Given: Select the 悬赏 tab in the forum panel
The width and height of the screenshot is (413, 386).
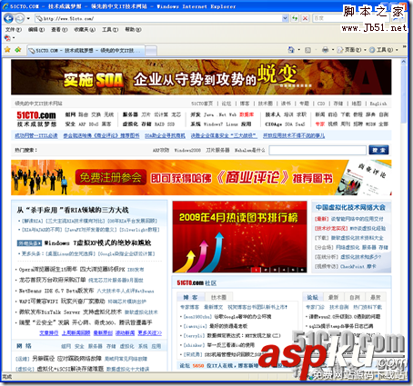Looking at the screenshot, I should pos(376,298).
